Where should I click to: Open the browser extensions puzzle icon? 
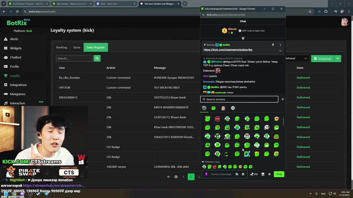326,12
